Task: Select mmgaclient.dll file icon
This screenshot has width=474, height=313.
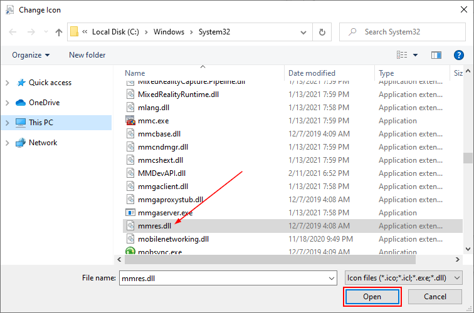Action: pyautogui.click(x=130, y=186)
